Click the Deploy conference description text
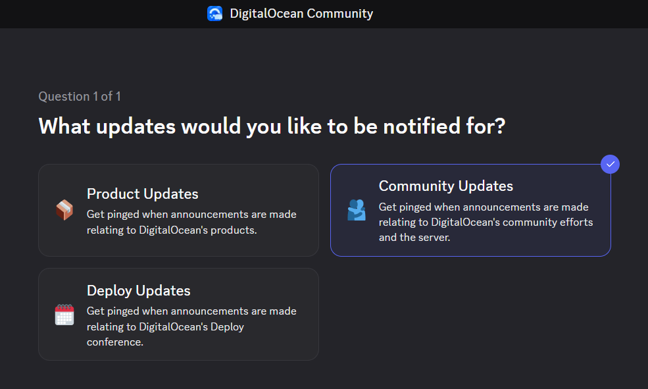Viewport: 648px width, 389px height. 191,328
